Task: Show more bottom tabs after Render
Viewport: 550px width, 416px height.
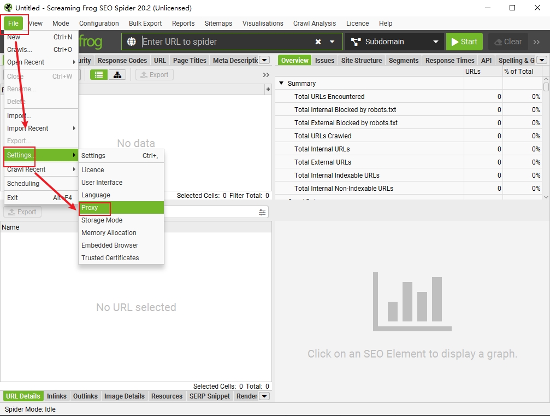Action: point(264,396)
